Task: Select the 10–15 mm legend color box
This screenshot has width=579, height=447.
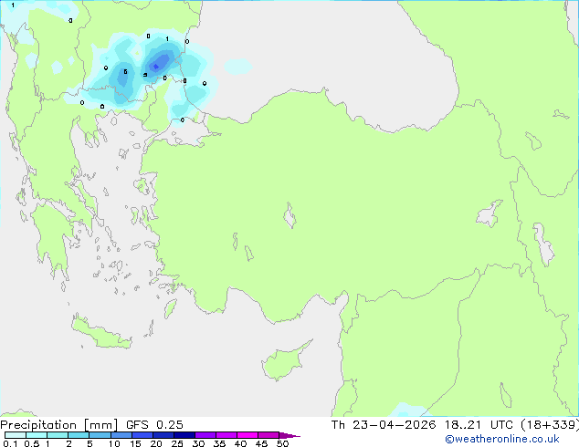Action: [121, 435]
